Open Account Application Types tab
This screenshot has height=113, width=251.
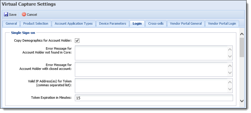click(74, 23)
